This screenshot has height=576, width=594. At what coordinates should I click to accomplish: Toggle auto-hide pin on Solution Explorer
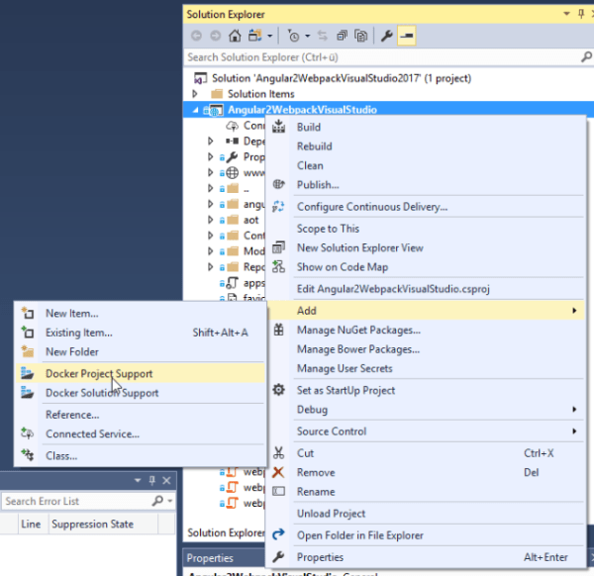(x=581, y=14)
